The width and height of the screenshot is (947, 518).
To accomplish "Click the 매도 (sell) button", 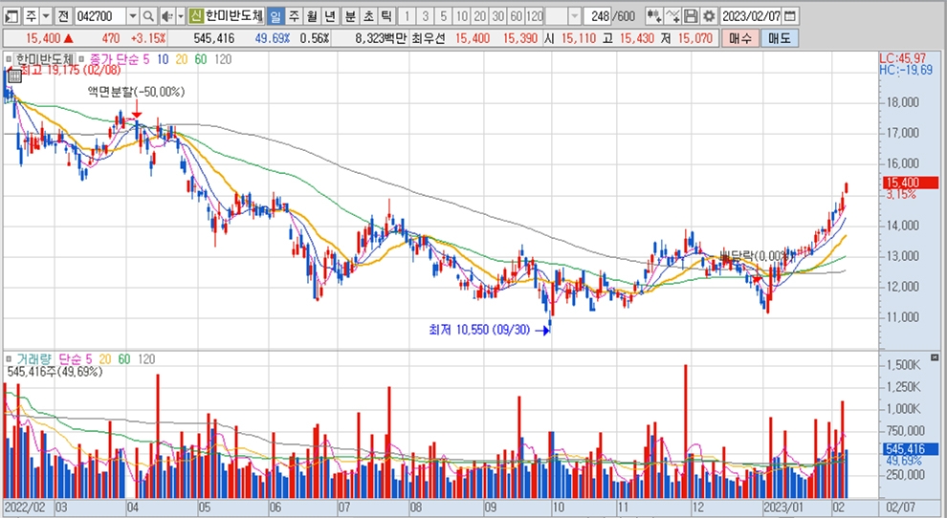I will coord(779,38).
